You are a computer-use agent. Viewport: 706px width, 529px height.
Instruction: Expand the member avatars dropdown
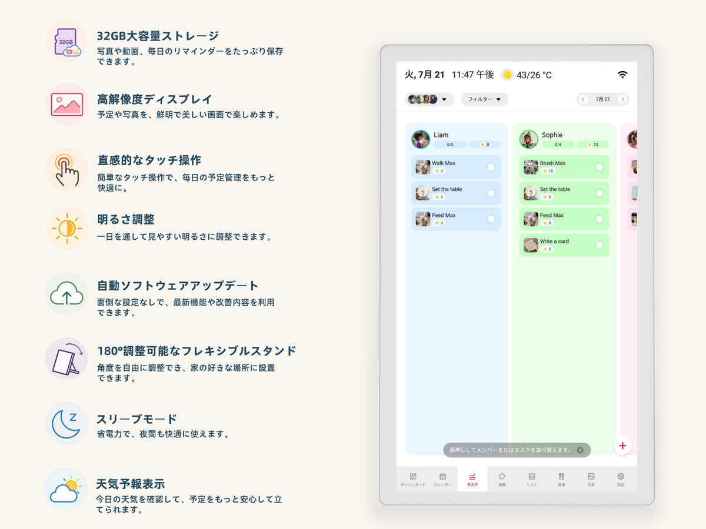429,99
